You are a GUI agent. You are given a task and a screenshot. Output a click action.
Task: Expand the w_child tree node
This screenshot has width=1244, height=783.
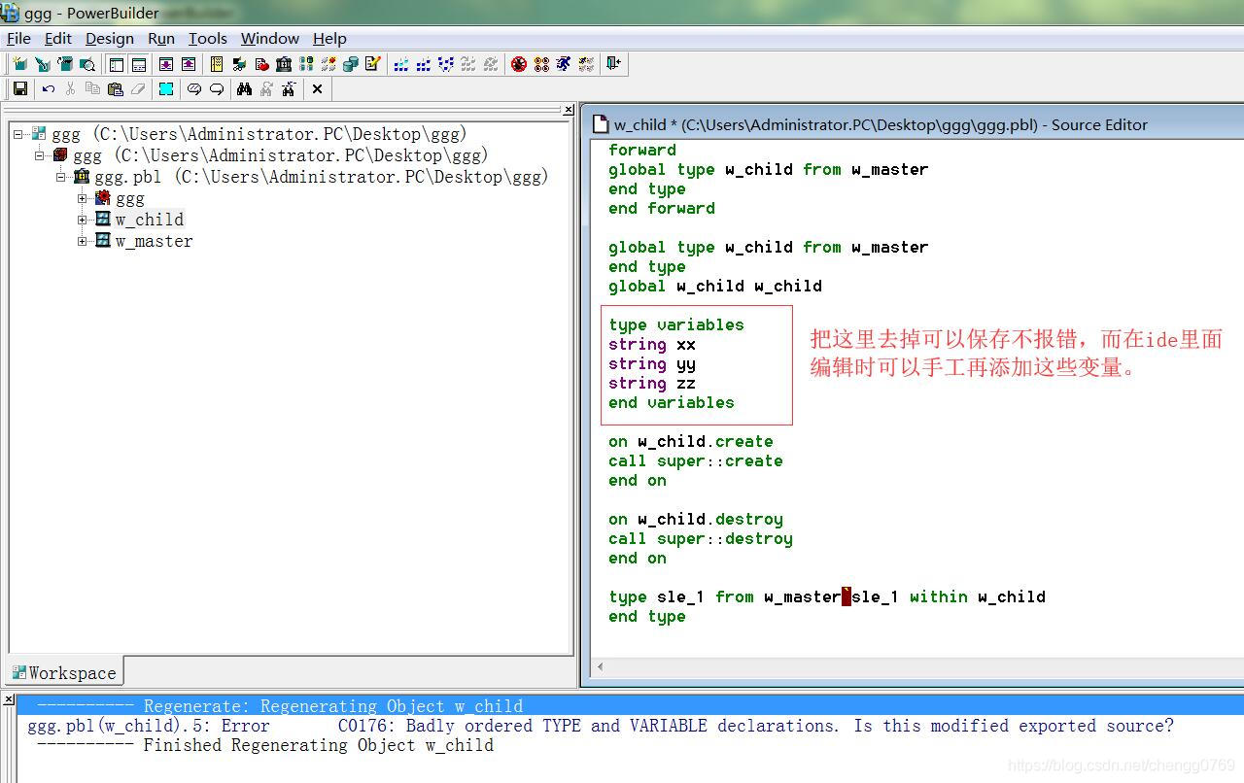tap(83, 220)
